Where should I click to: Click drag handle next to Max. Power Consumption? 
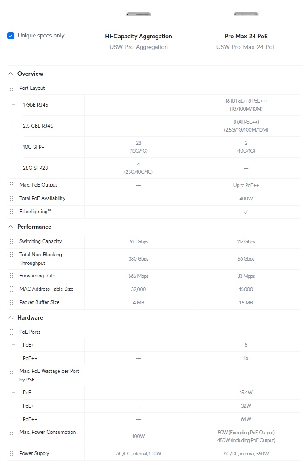coord(12,432)
